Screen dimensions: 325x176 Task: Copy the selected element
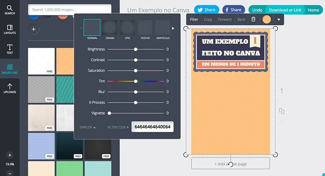[x=208, y=20]
